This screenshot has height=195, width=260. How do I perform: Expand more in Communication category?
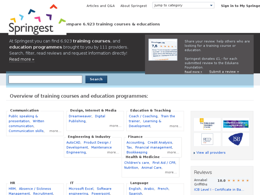click(x=55, y=131)
